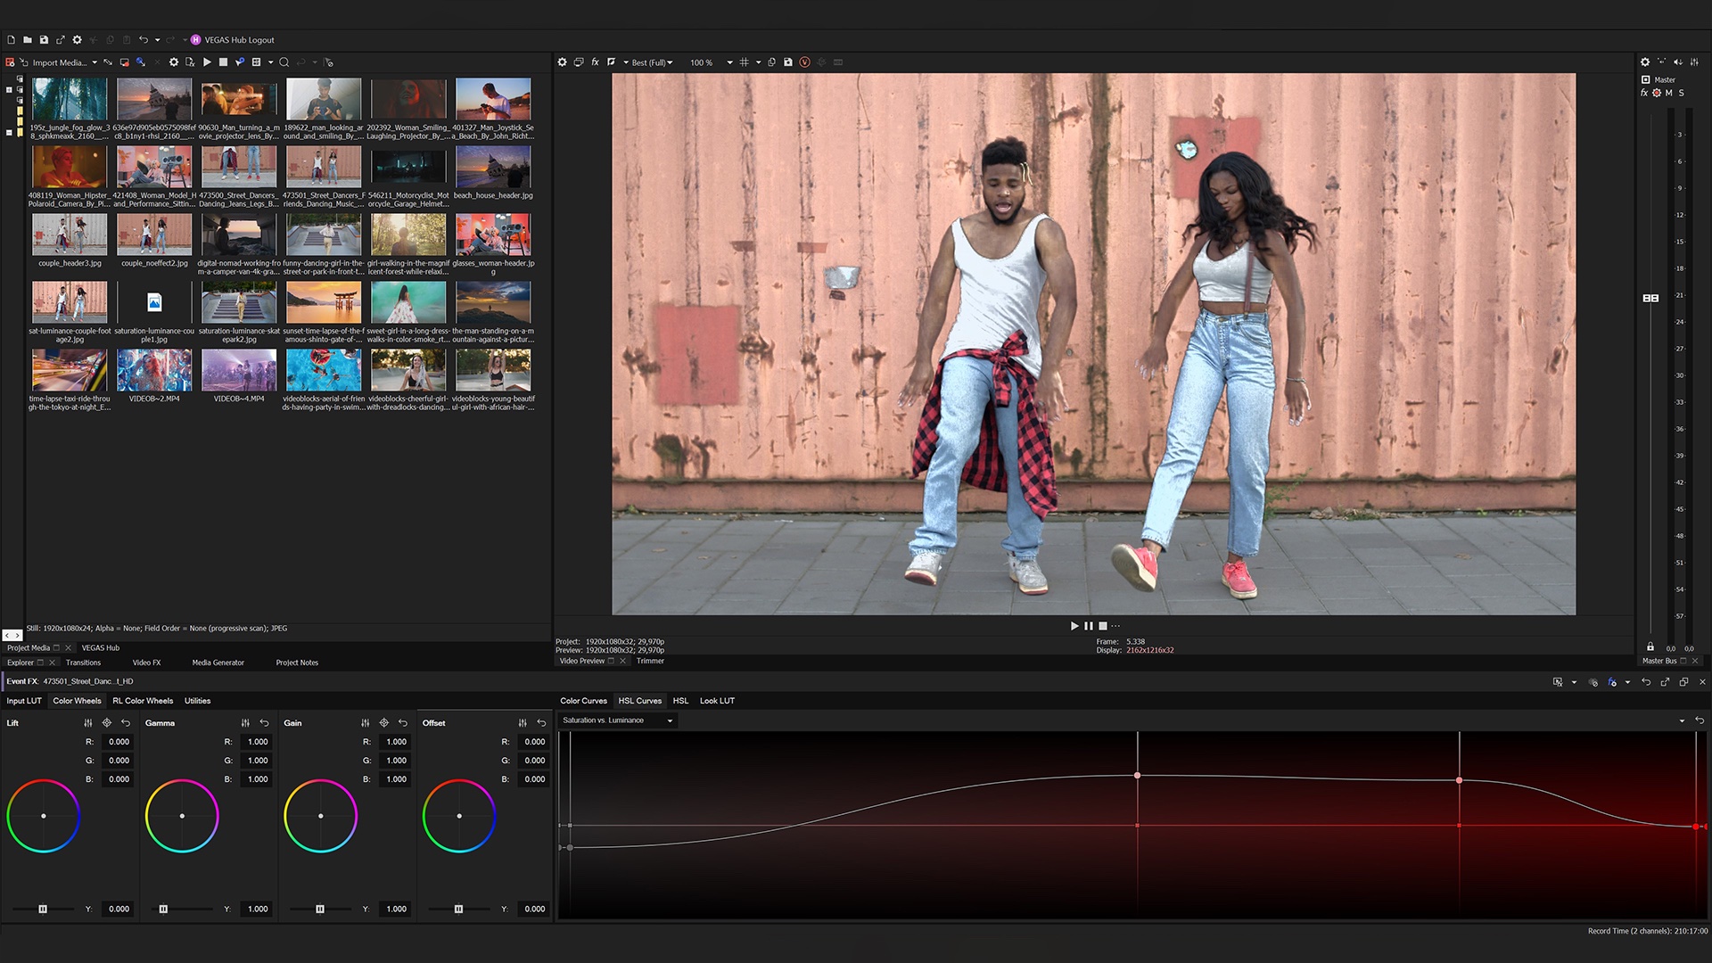Reset the Offset color wheel

[541, 723]
